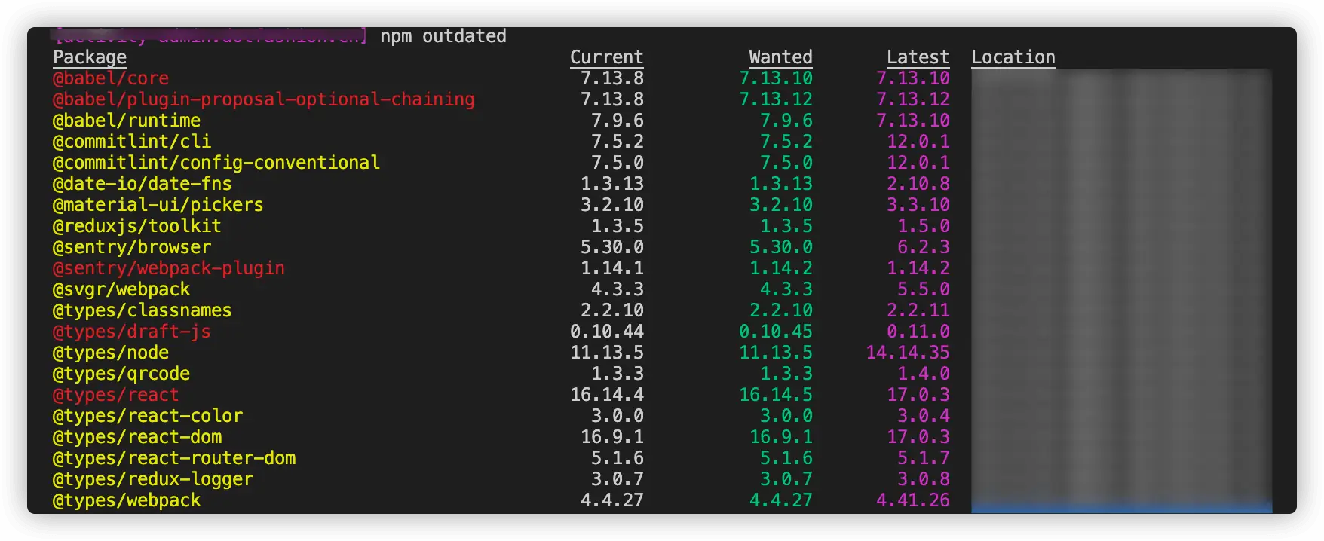
Task: Select the @types/classnames package name
Action: (143, 310)
